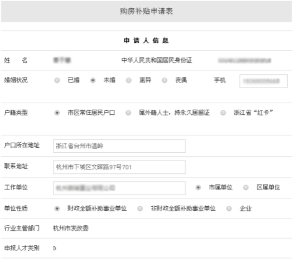Image resolution: width=300 pixels, height=262 pixels.
Task: Click the 企业 underlined link text
Action: (246, 208)
